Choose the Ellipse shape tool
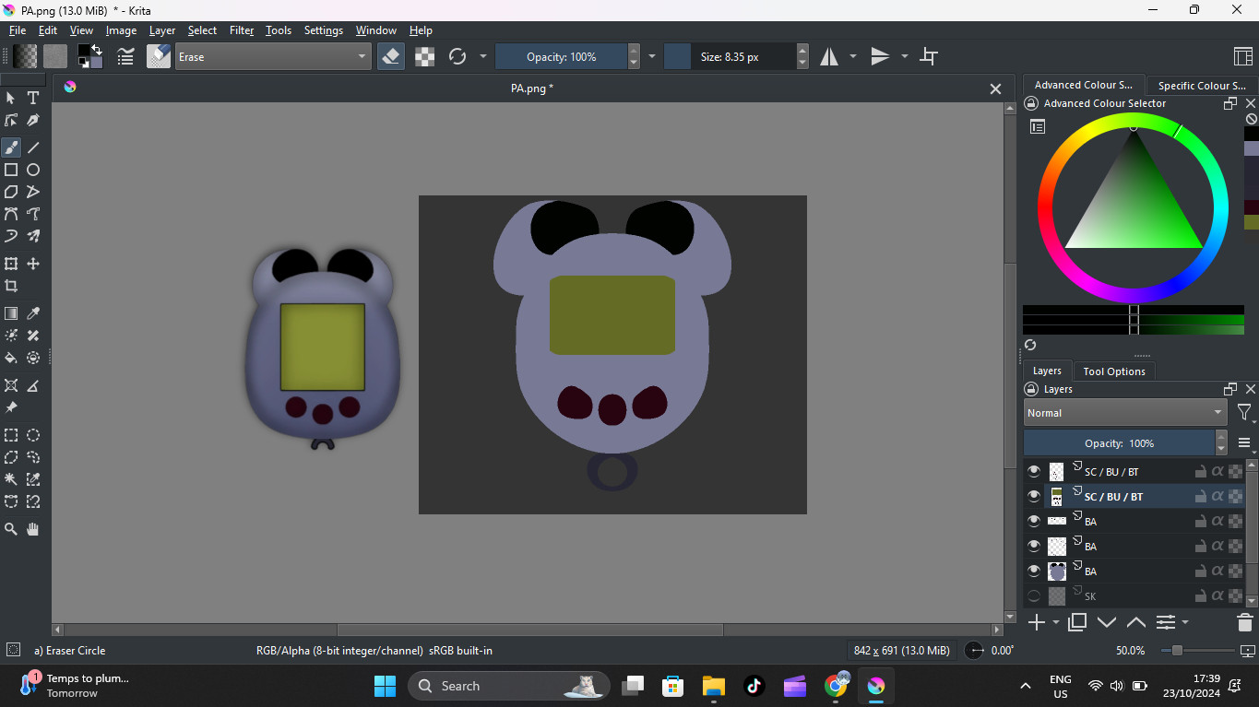Screen dimensions: 1259x707 [x=33, y=170]
